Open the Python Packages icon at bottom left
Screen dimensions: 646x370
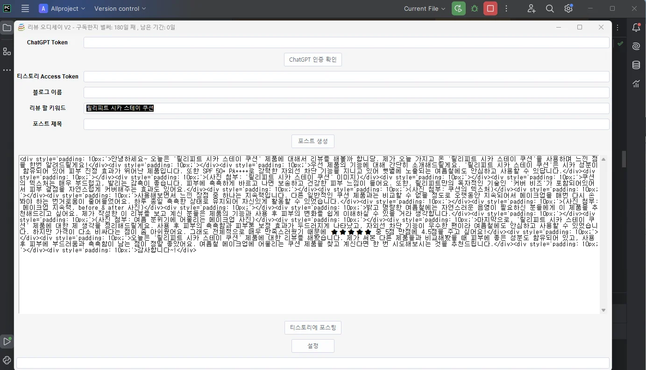tap(7, 360)
